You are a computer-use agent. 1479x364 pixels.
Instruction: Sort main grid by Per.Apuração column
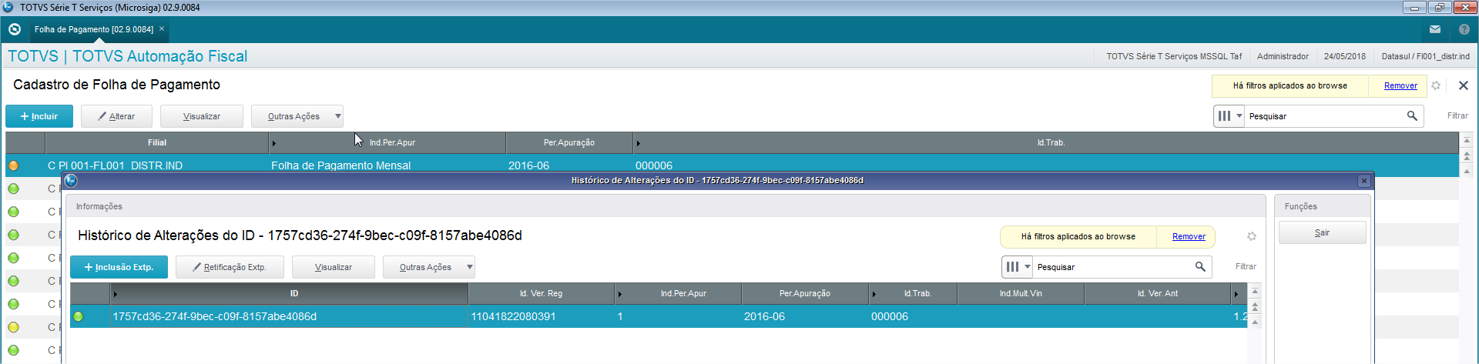(x=569, y=142)
